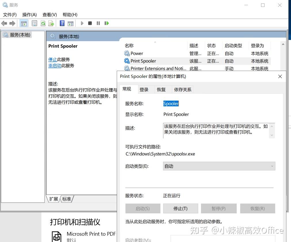Open the 操作(A) menu
This screenshot has width=291, height=242.
pos(29,15)
